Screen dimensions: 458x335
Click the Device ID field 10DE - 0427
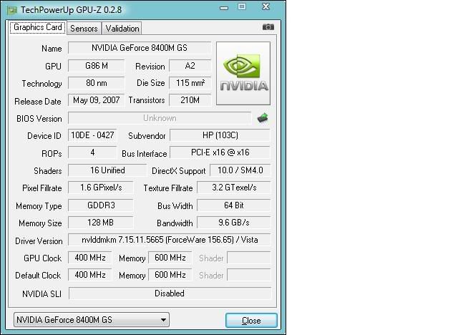[92, 135]
